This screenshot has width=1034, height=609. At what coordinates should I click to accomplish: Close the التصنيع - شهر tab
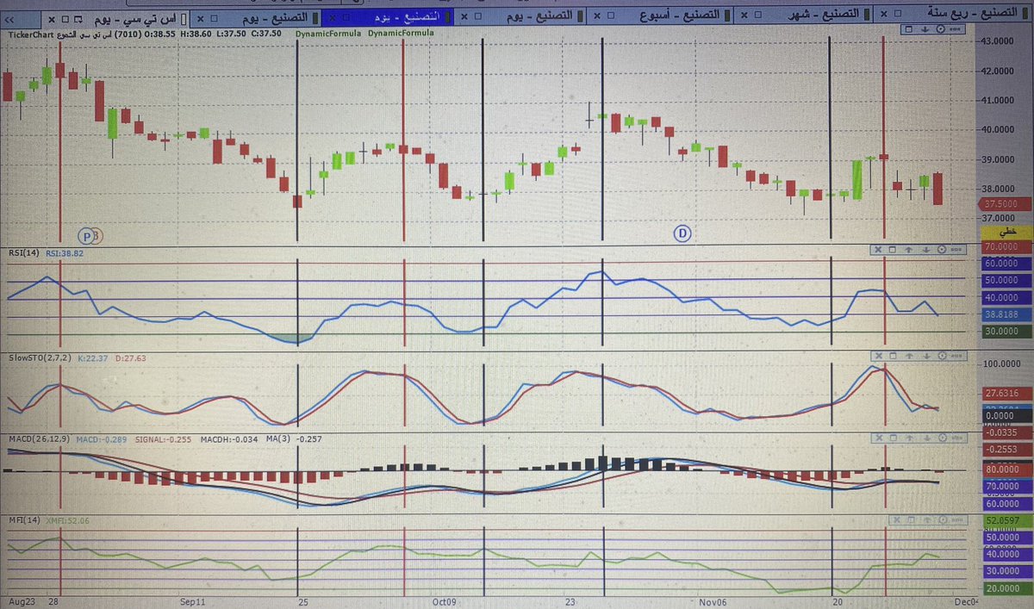coord(744,16)
